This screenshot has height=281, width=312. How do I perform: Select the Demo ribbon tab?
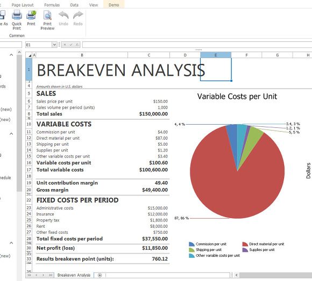point(114,5)
